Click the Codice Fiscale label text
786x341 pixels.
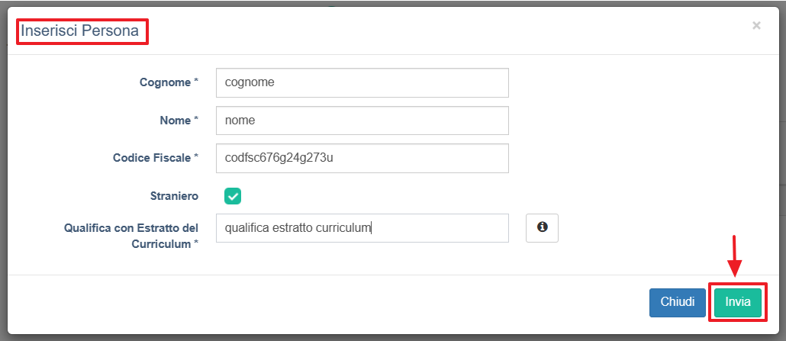(x=152, y=158)
